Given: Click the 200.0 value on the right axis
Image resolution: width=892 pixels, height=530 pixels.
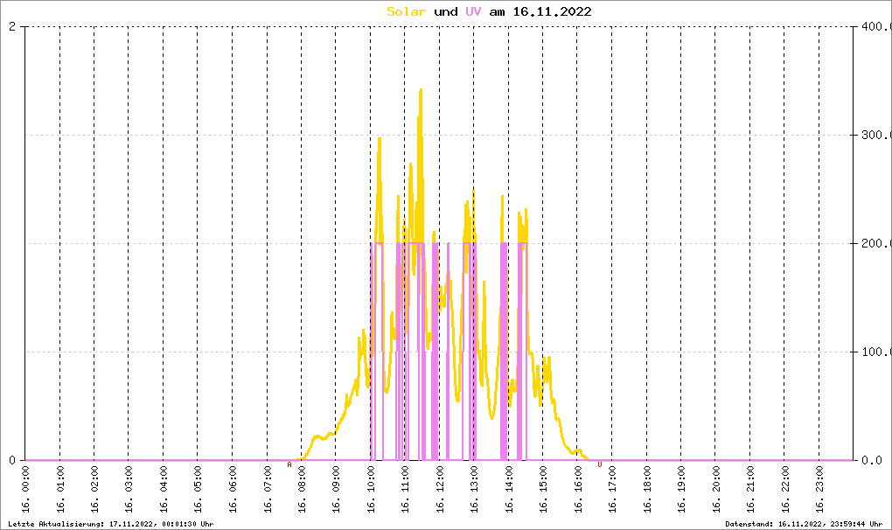Looking at the screenshot, I should (x=875, y=244).
